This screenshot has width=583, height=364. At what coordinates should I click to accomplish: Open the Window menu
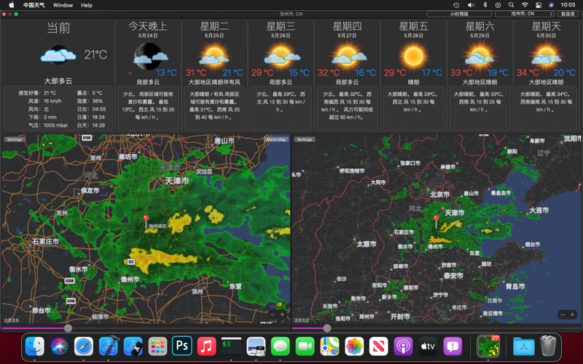coord(63,5)
